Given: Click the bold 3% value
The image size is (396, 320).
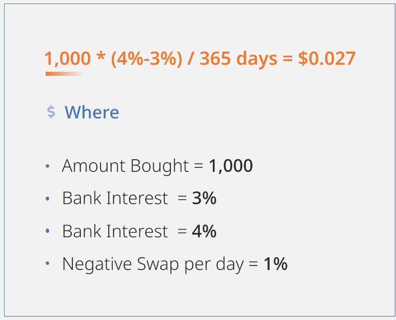Looking at the screenshot, I should point(204,198).
